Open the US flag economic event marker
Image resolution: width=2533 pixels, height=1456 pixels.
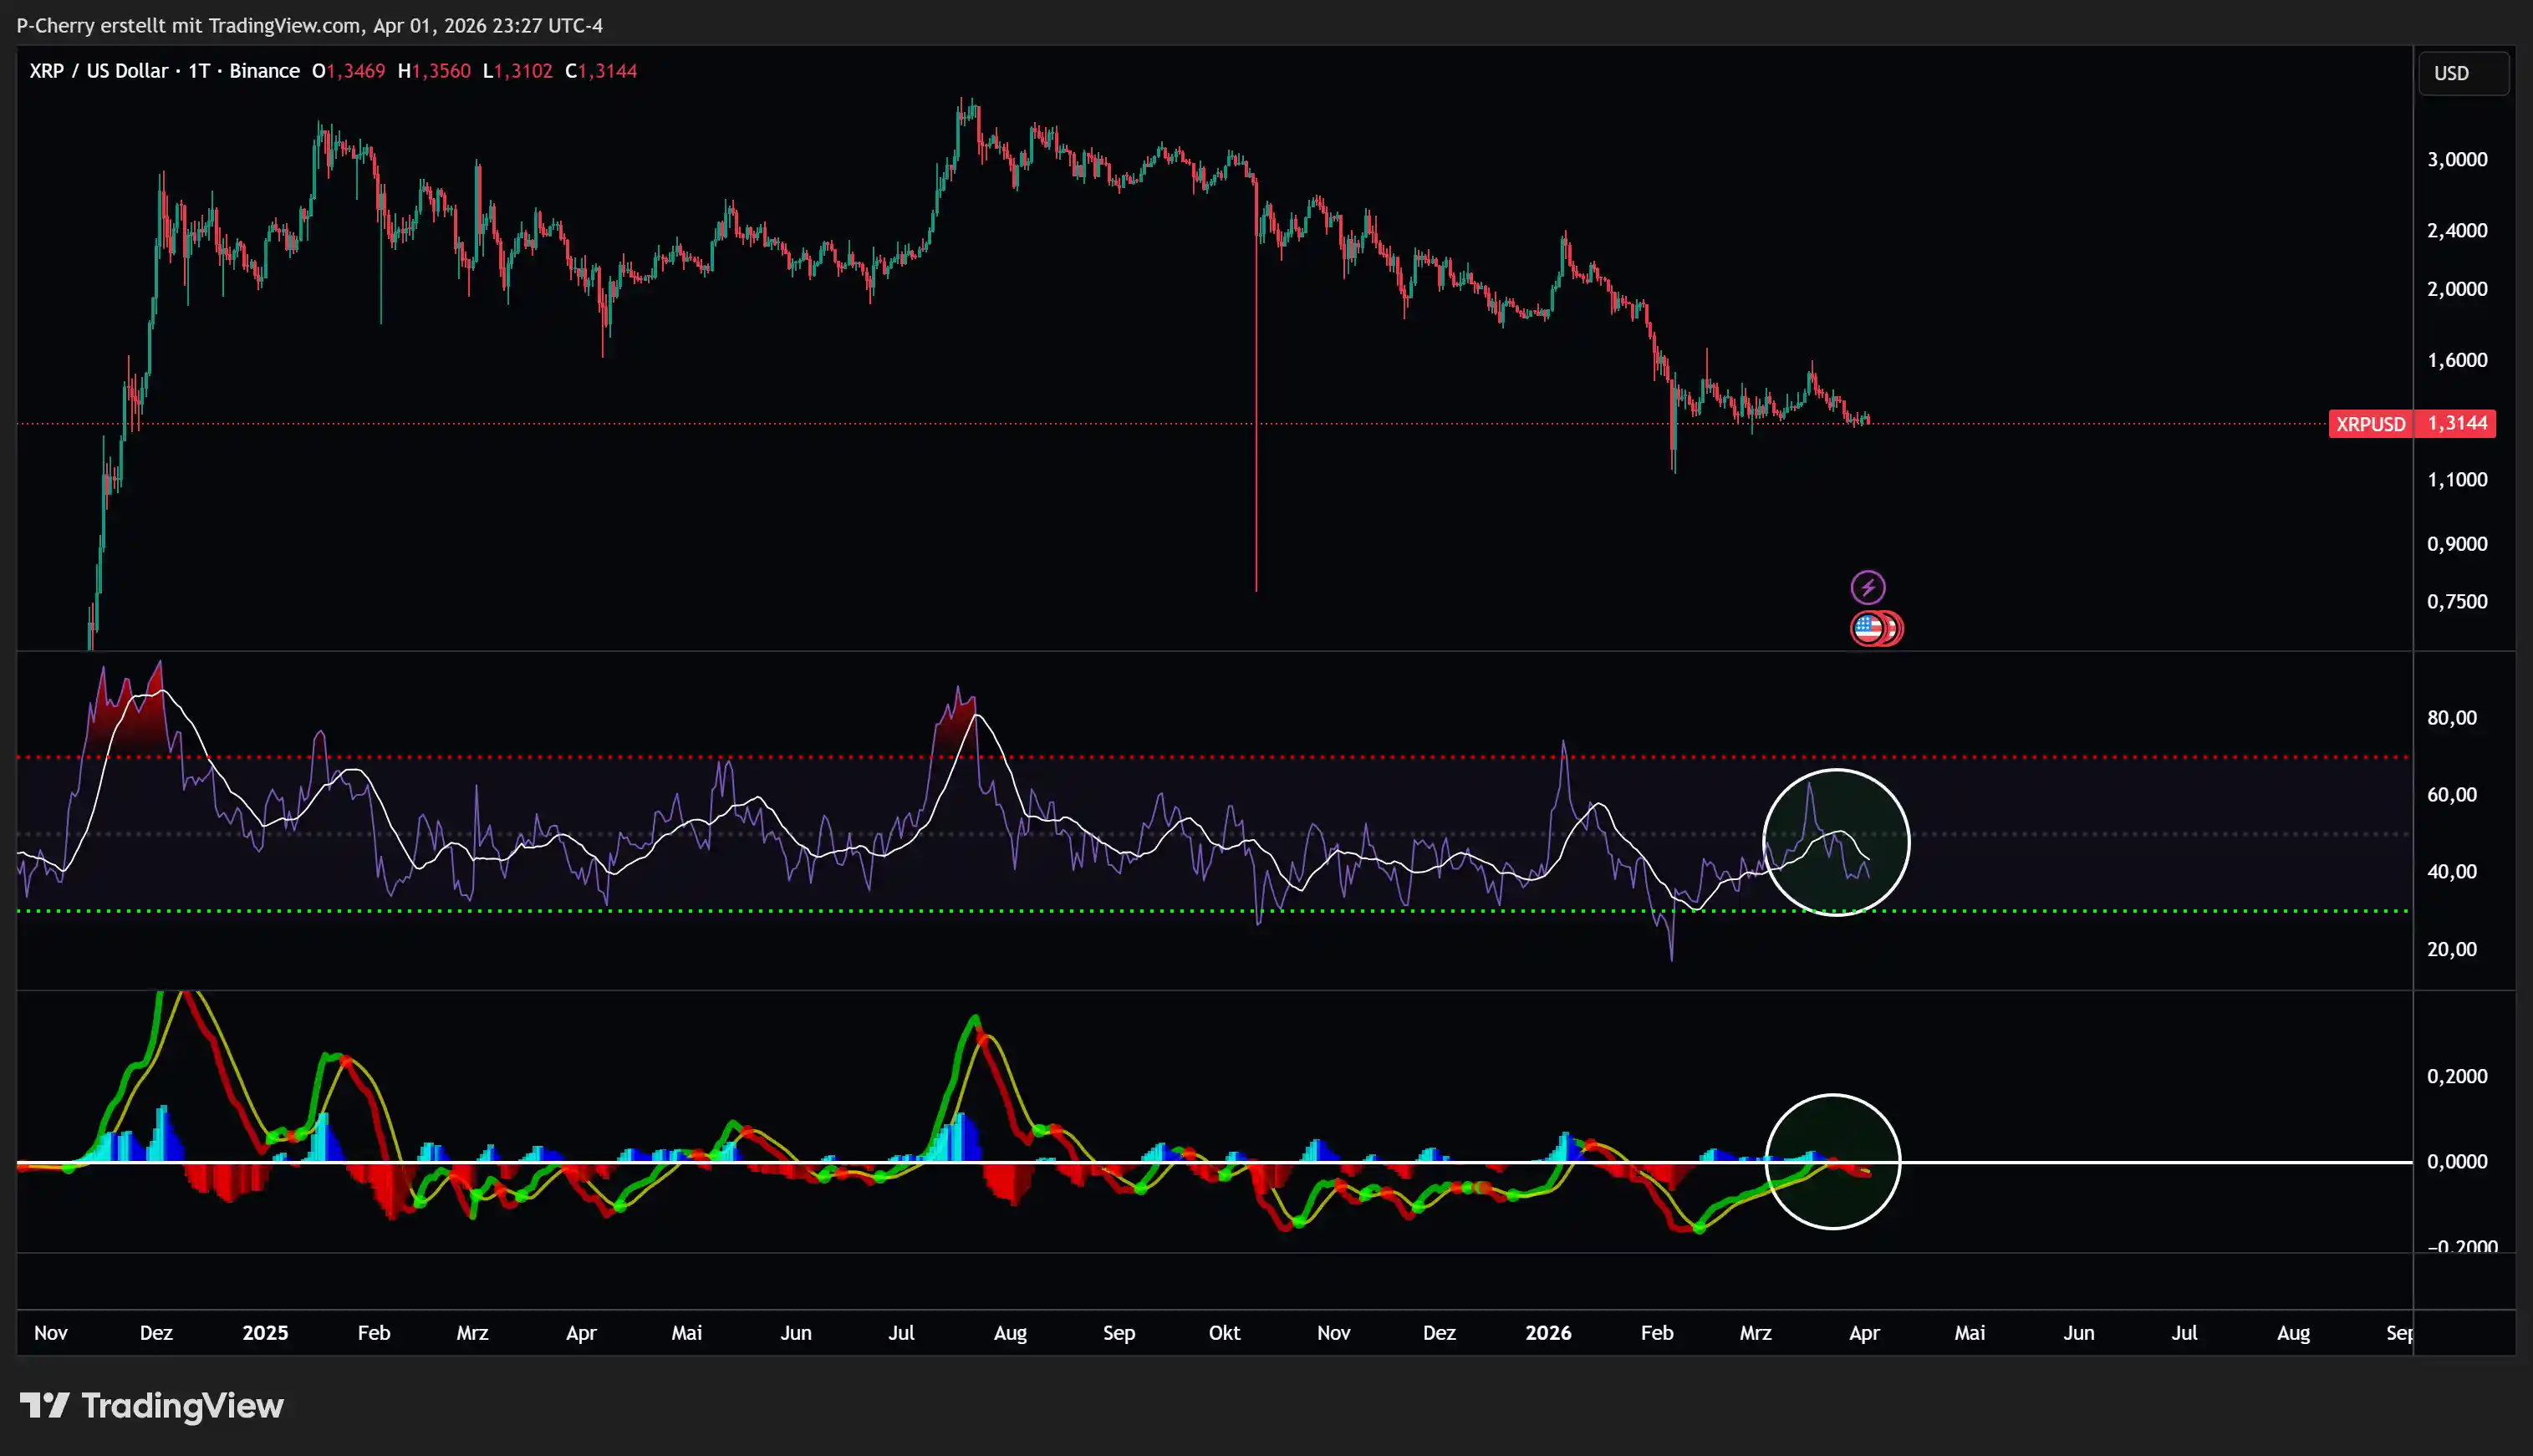coord(1866,628)
